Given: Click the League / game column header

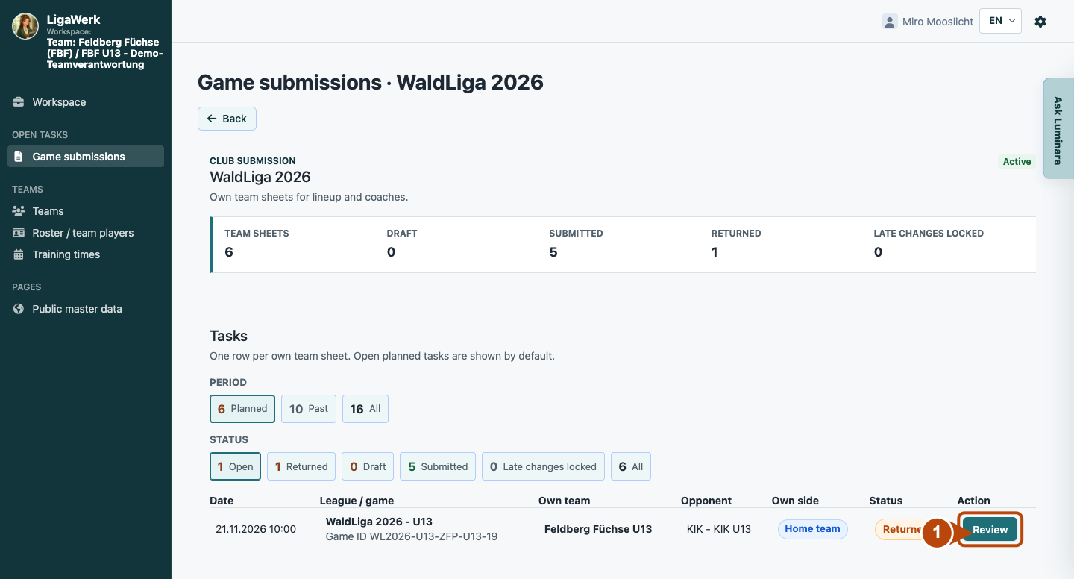Looking at the screenshot, I should coord(357,501).
